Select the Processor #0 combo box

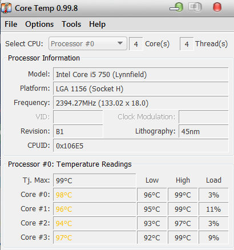[x=88, y=43]
